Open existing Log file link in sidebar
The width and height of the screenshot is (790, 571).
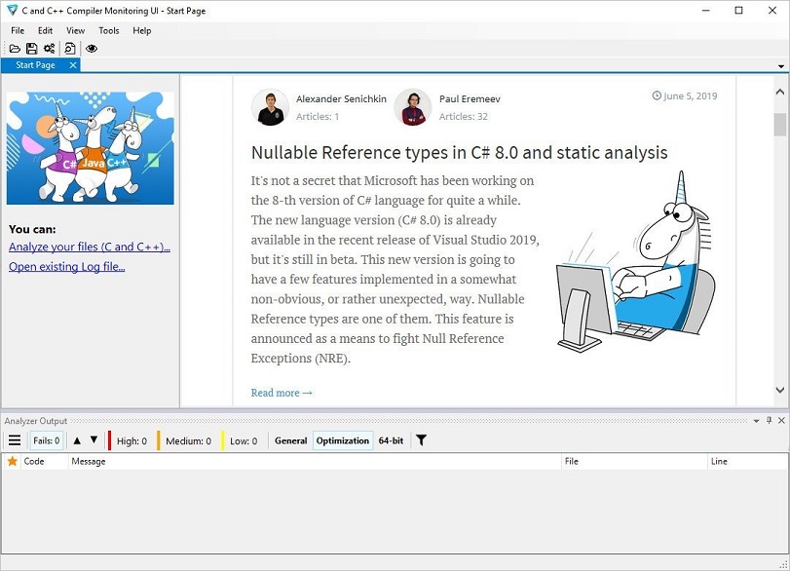pos(65,266)
